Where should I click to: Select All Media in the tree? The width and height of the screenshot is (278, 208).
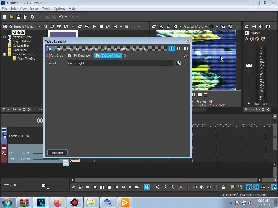click(x=18, y=32)
